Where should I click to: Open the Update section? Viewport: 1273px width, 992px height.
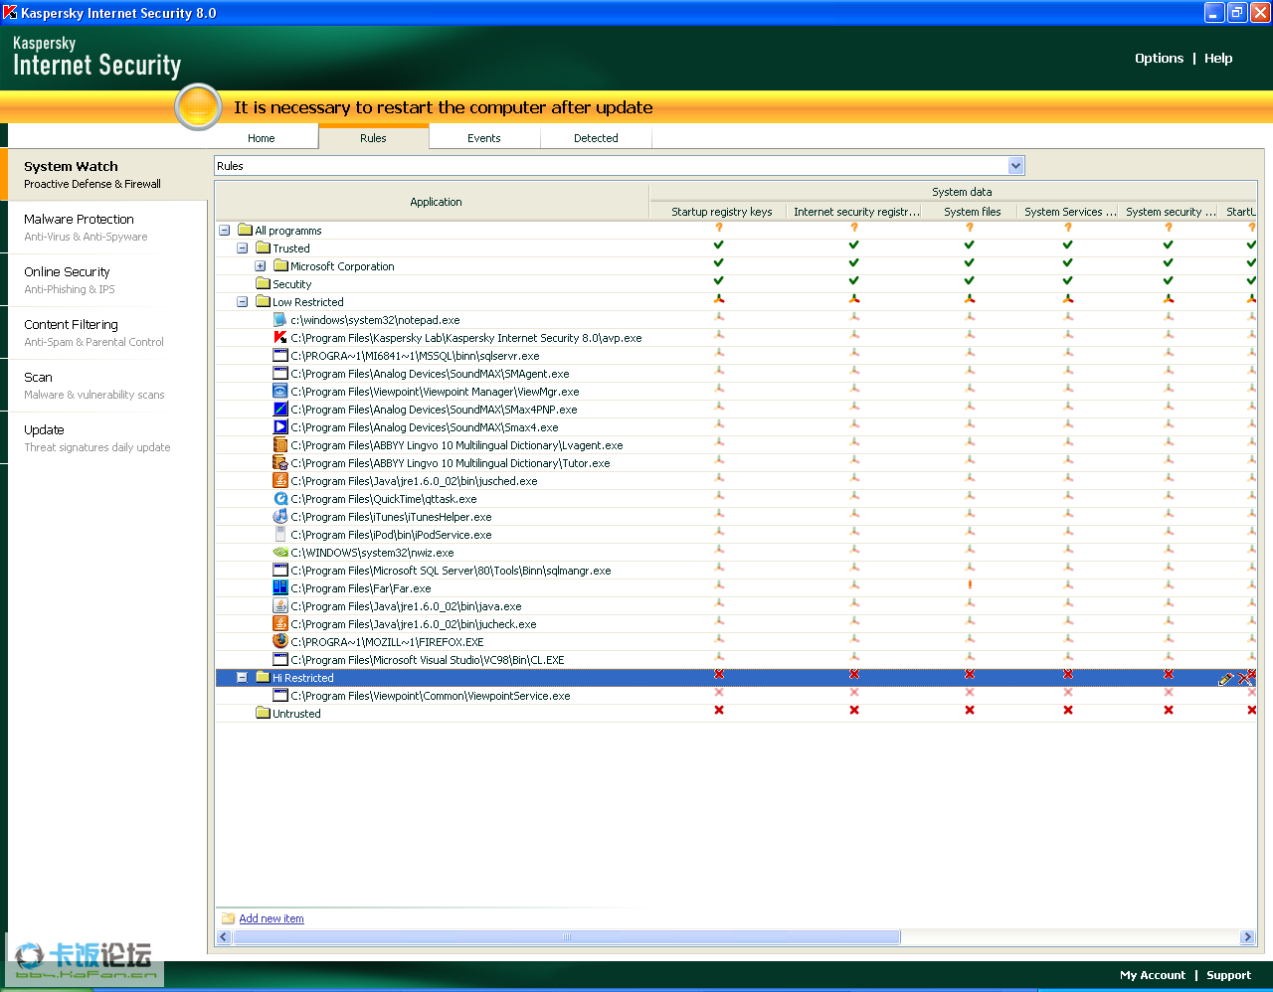104,437
